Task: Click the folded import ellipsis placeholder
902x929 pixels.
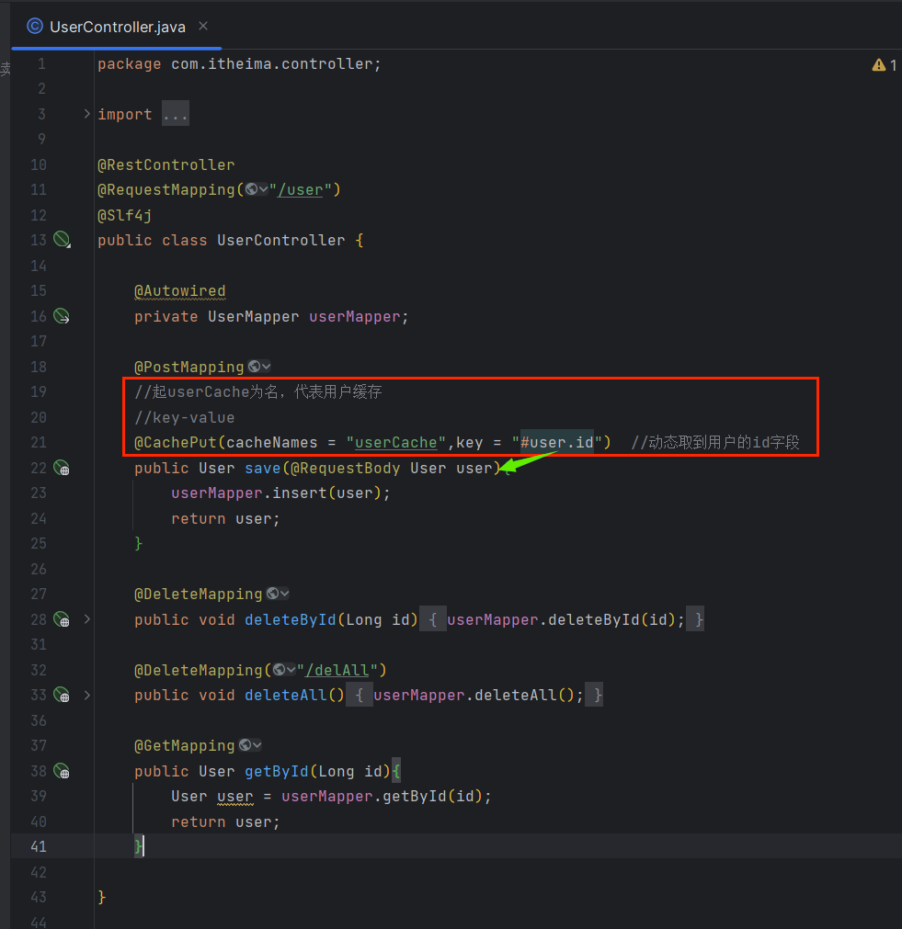Action: [x=176, y=114]
